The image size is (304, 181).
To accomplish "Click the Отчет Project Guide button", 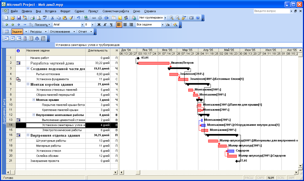I will (83, 32).
